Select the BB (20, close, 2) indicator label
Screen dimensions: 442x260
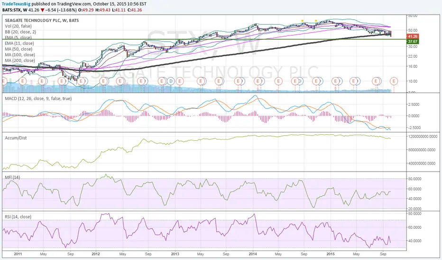pos(20,32)
